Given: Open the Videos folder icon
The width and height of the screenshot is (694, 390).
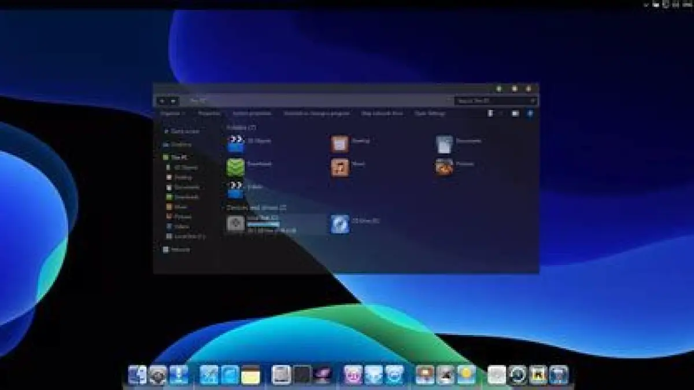Looking at the screenshot, I should coord(235,189).
